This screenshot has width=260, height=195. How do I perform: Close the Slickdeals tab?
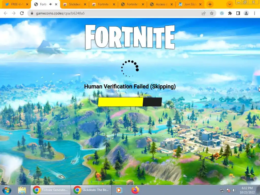pos(85,5)
